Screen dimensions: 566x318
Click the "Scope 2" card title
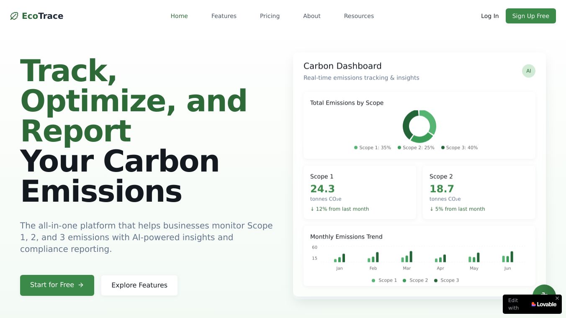[x=441, y=177]
